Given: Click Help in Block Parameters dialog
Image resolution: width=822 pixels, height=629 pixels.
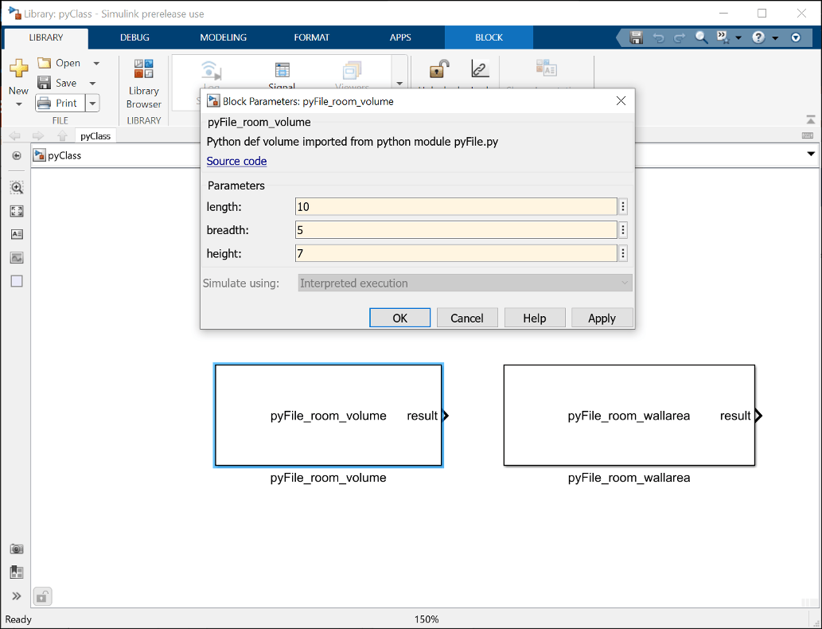Looking at the screenshot, I should (x=535, y=318).
